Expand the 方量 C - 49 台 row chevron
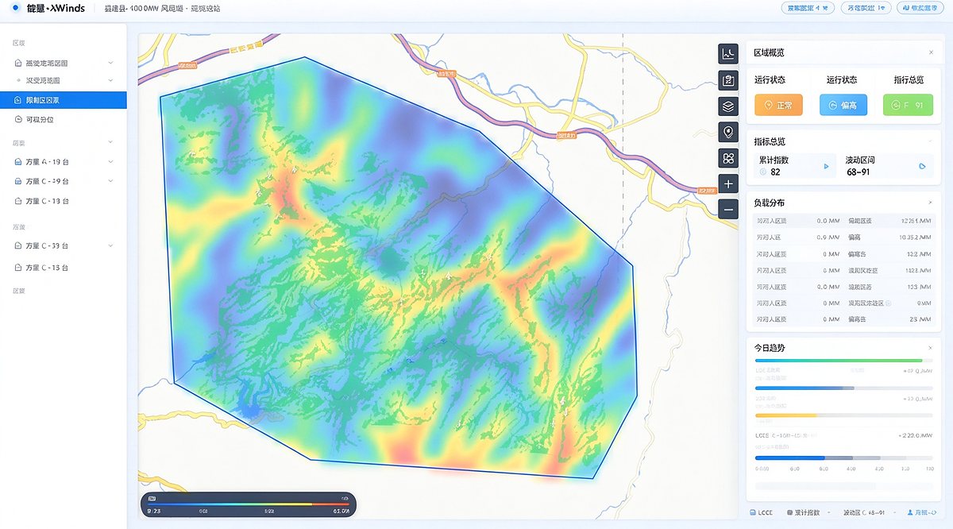Screen dimensions: 953x529 pyautogui.click(x=110, y=181)
